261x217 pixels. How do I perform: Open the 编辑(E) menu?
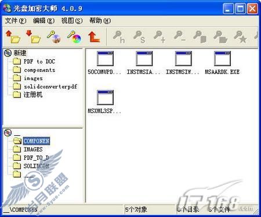pos(43,20)
